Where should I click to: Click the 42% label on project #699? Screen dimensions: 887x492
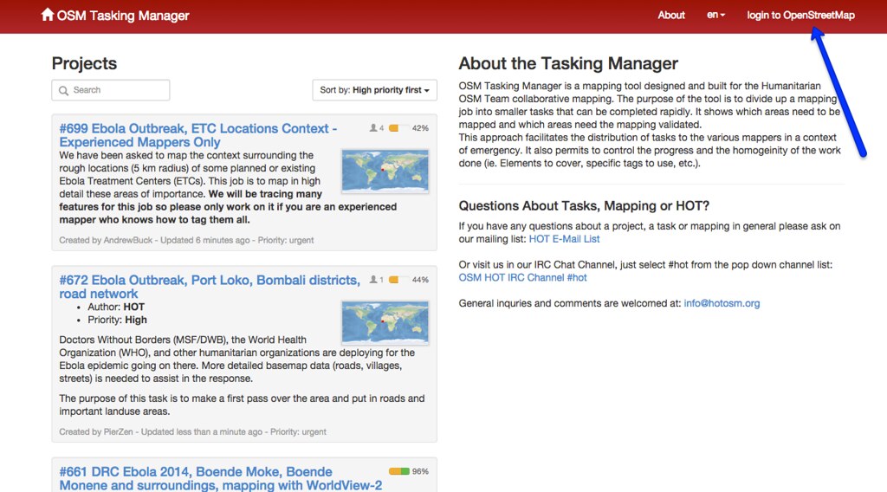pyautogui.click(x=420, y=128)
